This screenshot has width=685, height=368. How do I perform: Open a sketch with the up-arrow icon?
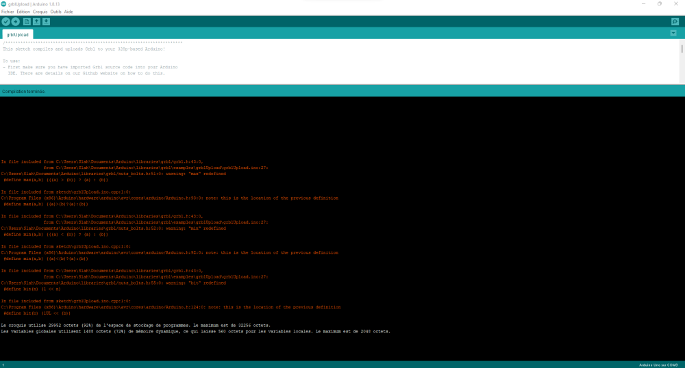click(x=36, y=21)
